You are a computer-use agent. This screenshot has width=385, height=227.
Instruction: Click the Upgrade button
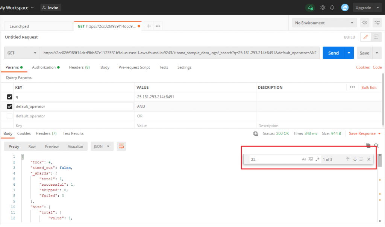(364, 8)
